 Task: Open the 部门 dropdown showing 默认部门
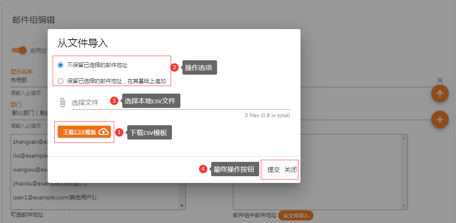(x=30, y=113)
